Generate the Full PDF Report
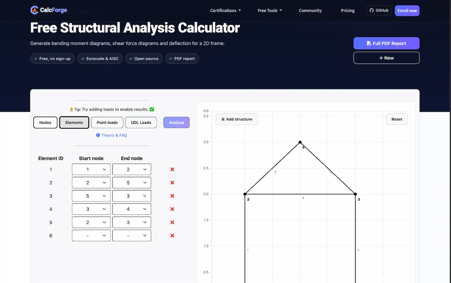Screen dimensions: 451x283 pyautogui.click(x=386, y=43)
